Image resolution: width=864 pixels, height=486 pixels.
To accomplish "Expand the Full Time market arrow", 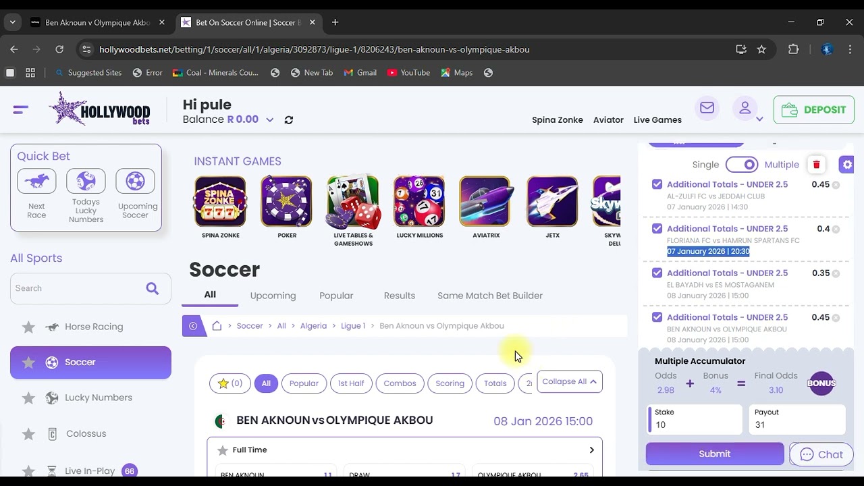I will click(x=591, y=450).
